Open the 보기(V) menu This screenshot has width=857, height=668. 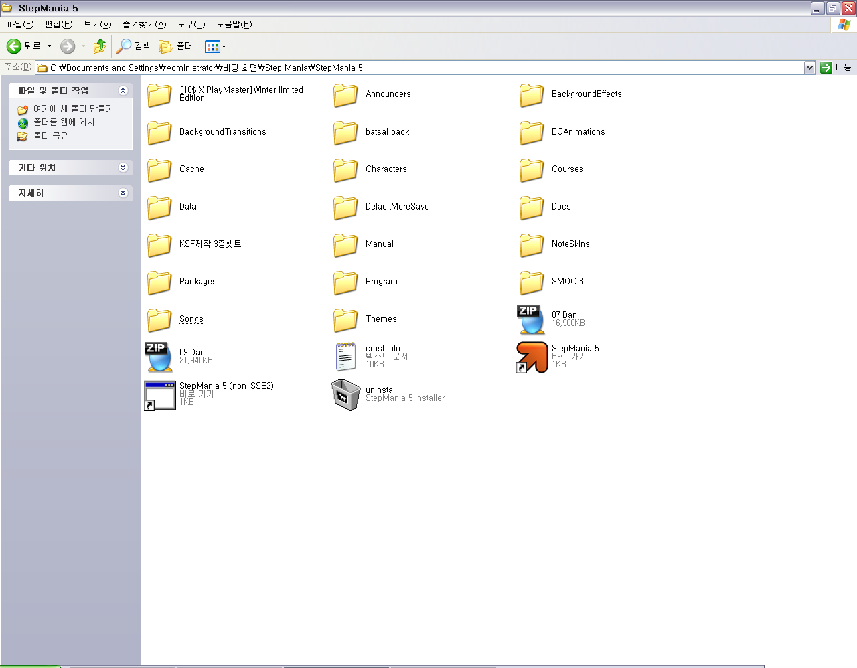(97, 24)
